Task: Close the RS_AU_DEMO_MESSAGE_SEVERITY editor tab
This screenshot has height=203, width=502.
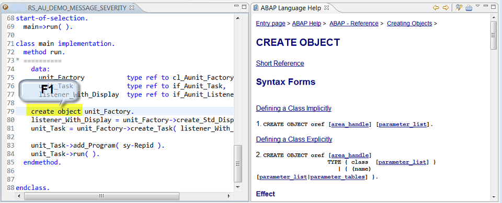Action: point(132,8)
